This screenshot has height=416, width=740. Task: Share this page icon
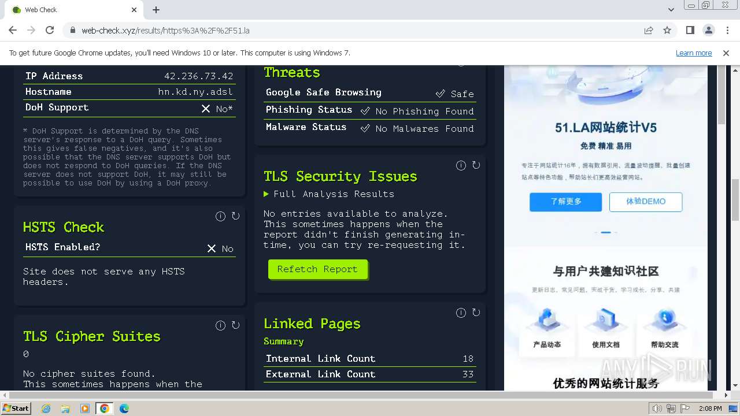649,30
